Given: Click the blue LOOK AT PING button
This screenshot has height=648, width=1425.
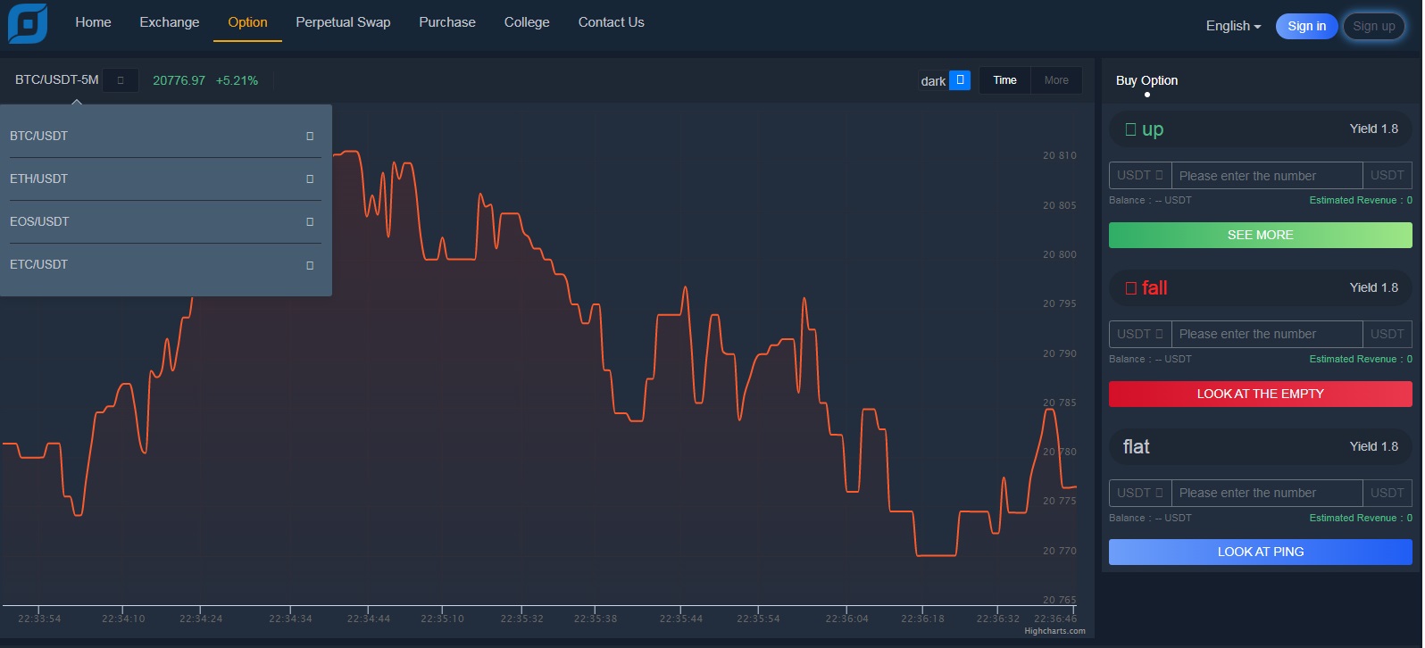Looking at the screenshot, I should [x=1260, y=552].
